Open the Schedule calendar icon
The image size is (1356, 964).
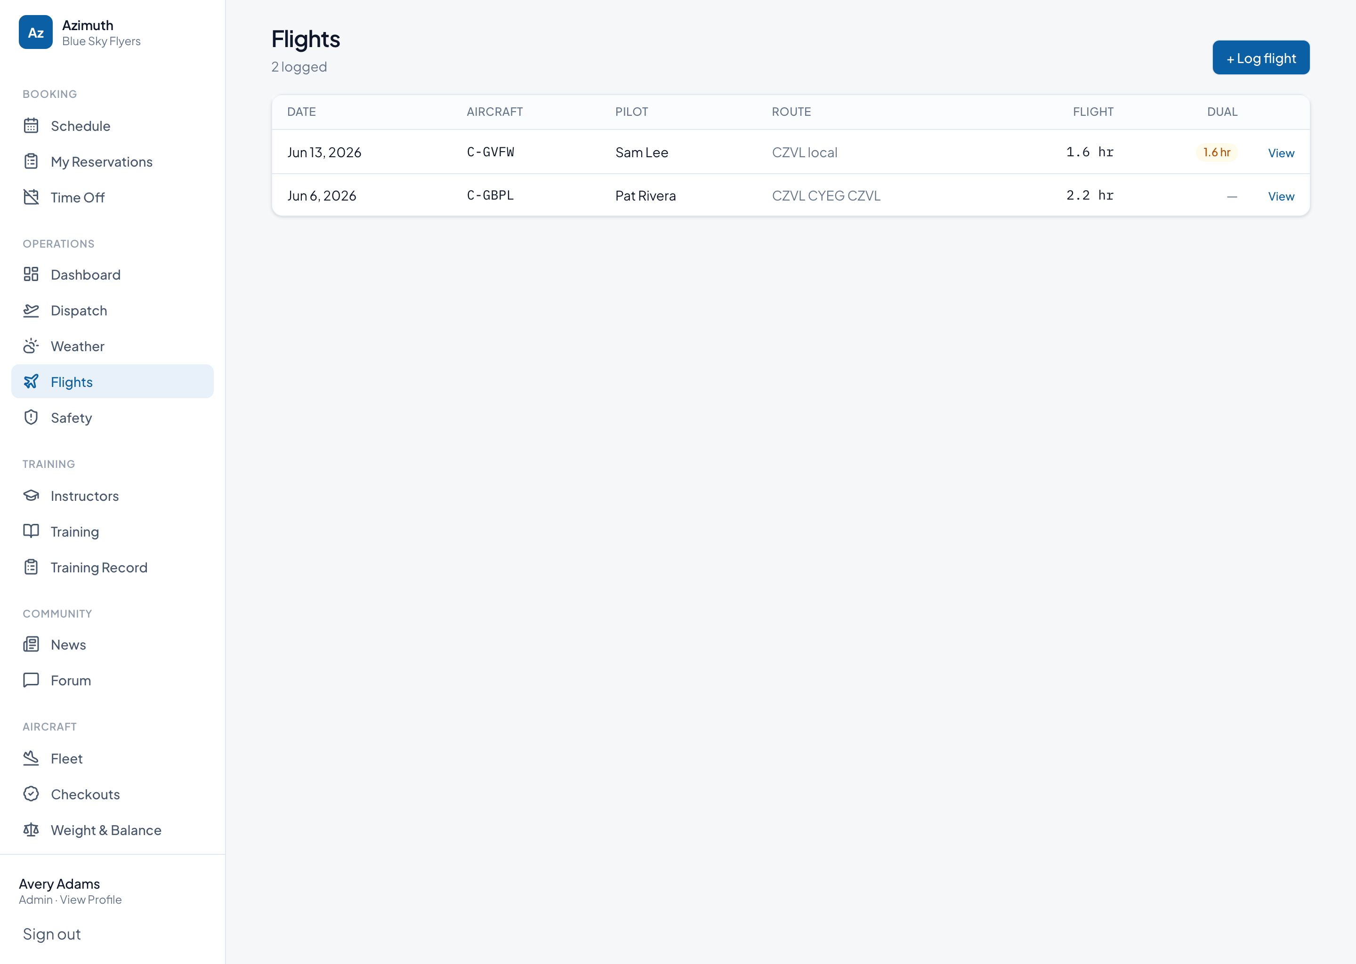point(31,126)
